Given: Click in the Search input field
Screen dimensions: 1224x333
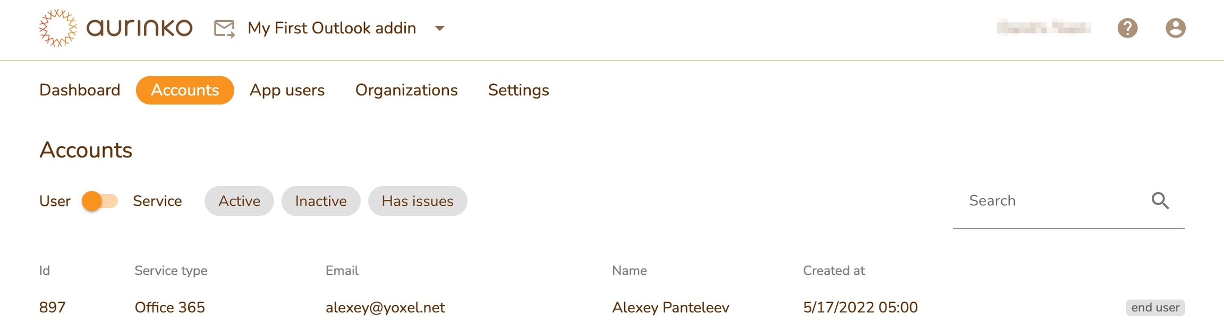Looking at the screenshot, I should click(x=1052, y=201).
